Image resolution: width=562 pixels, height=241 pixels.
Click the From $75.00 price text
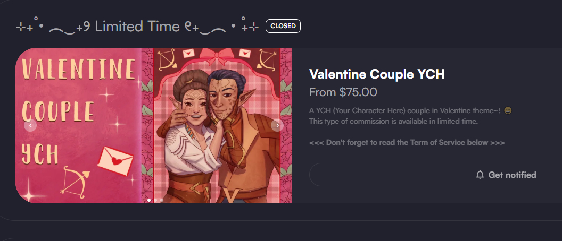click(x=343, y=92)
